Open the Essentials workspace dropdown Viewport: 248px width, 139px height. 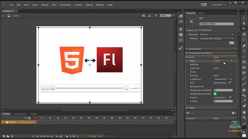[x=219, y=5]
